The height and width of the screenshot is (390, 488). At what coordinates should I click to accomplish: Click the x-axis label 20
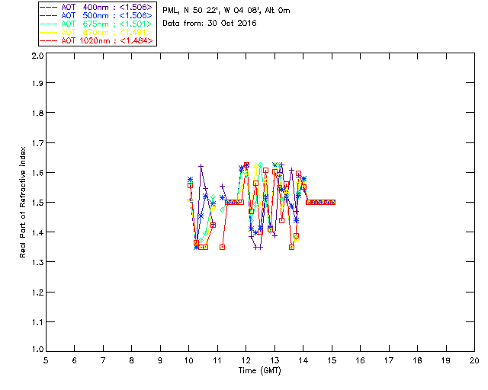474,360
